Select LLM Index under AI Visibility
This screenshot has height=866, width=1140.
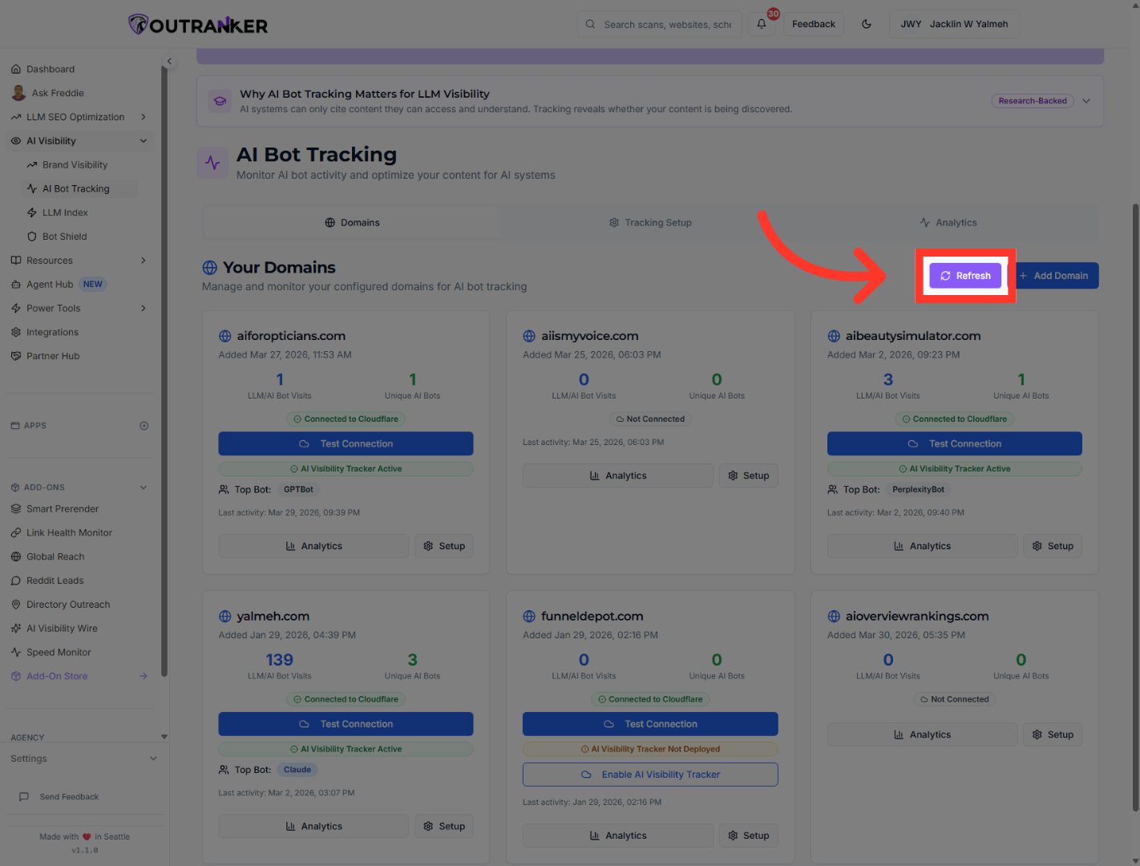pyautogui.click(x=67, y=212)
